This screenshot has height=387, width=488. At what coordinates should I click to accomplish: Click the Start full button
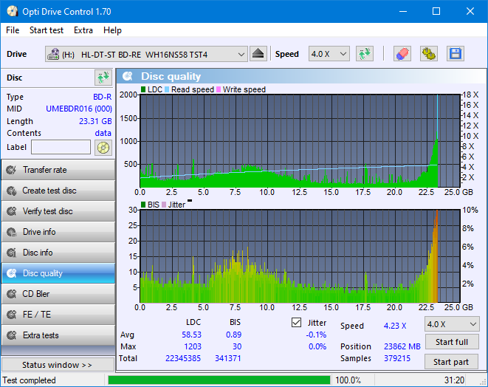point(452,342)
